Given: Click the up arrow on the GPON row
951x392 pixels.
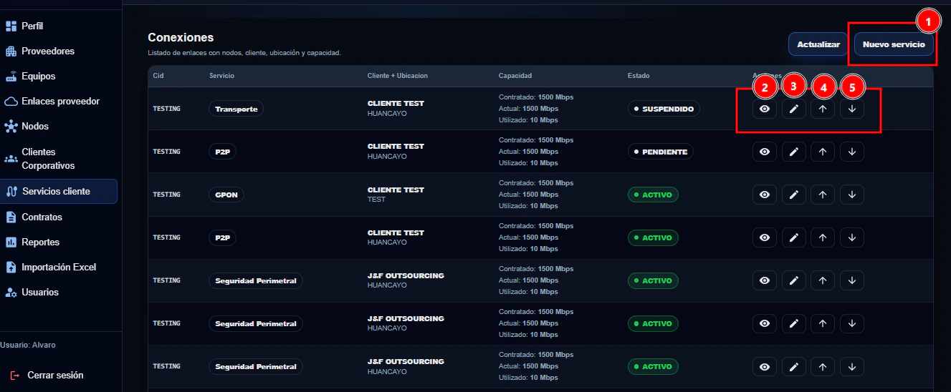Looking at the screenshot, I should [823, 195].
